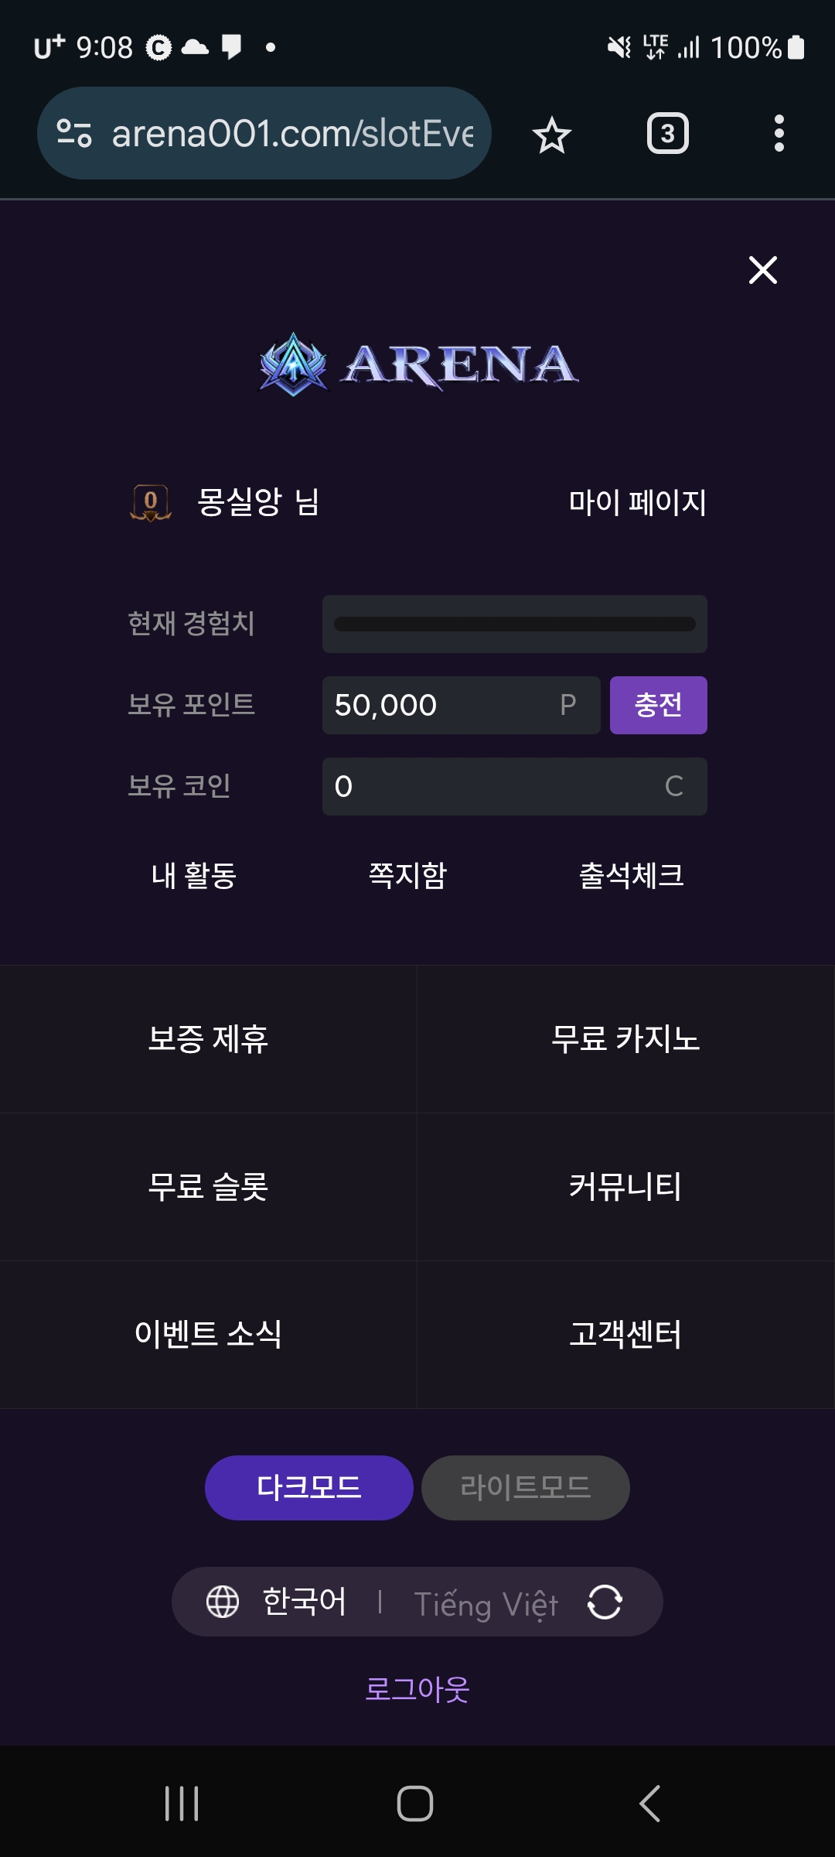Select 한국어 language option
The width and height of the screenshot is (835, 1857).
[x=305, y=1602]
